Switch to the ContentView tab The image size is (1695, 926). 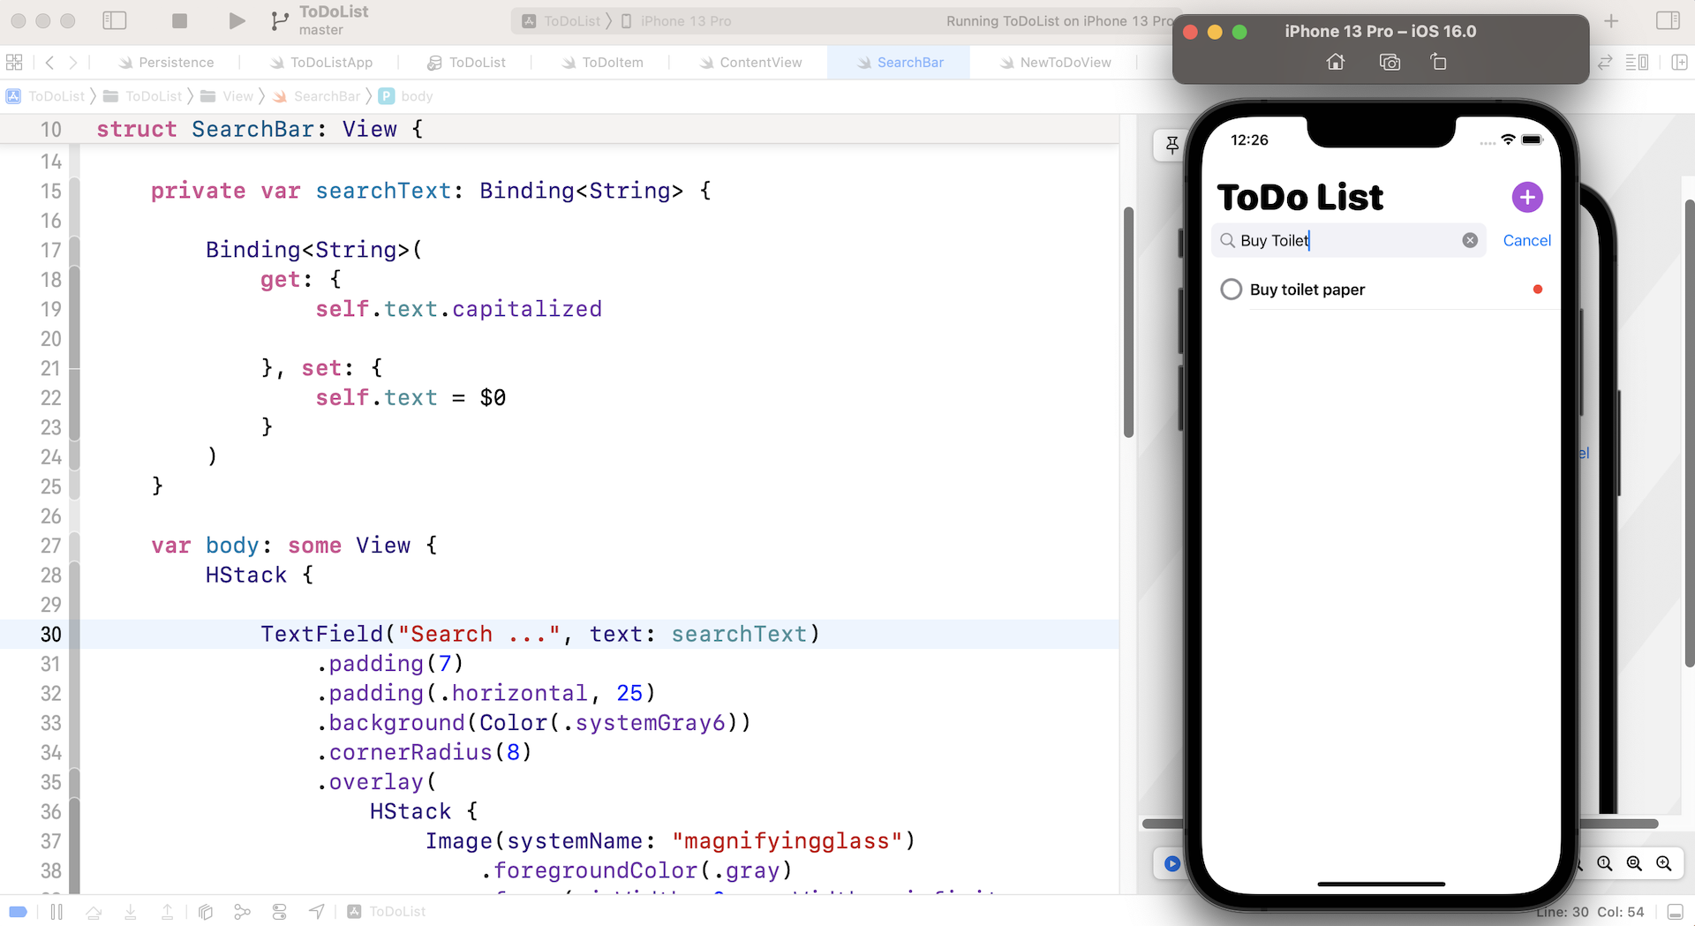(759, 63)
